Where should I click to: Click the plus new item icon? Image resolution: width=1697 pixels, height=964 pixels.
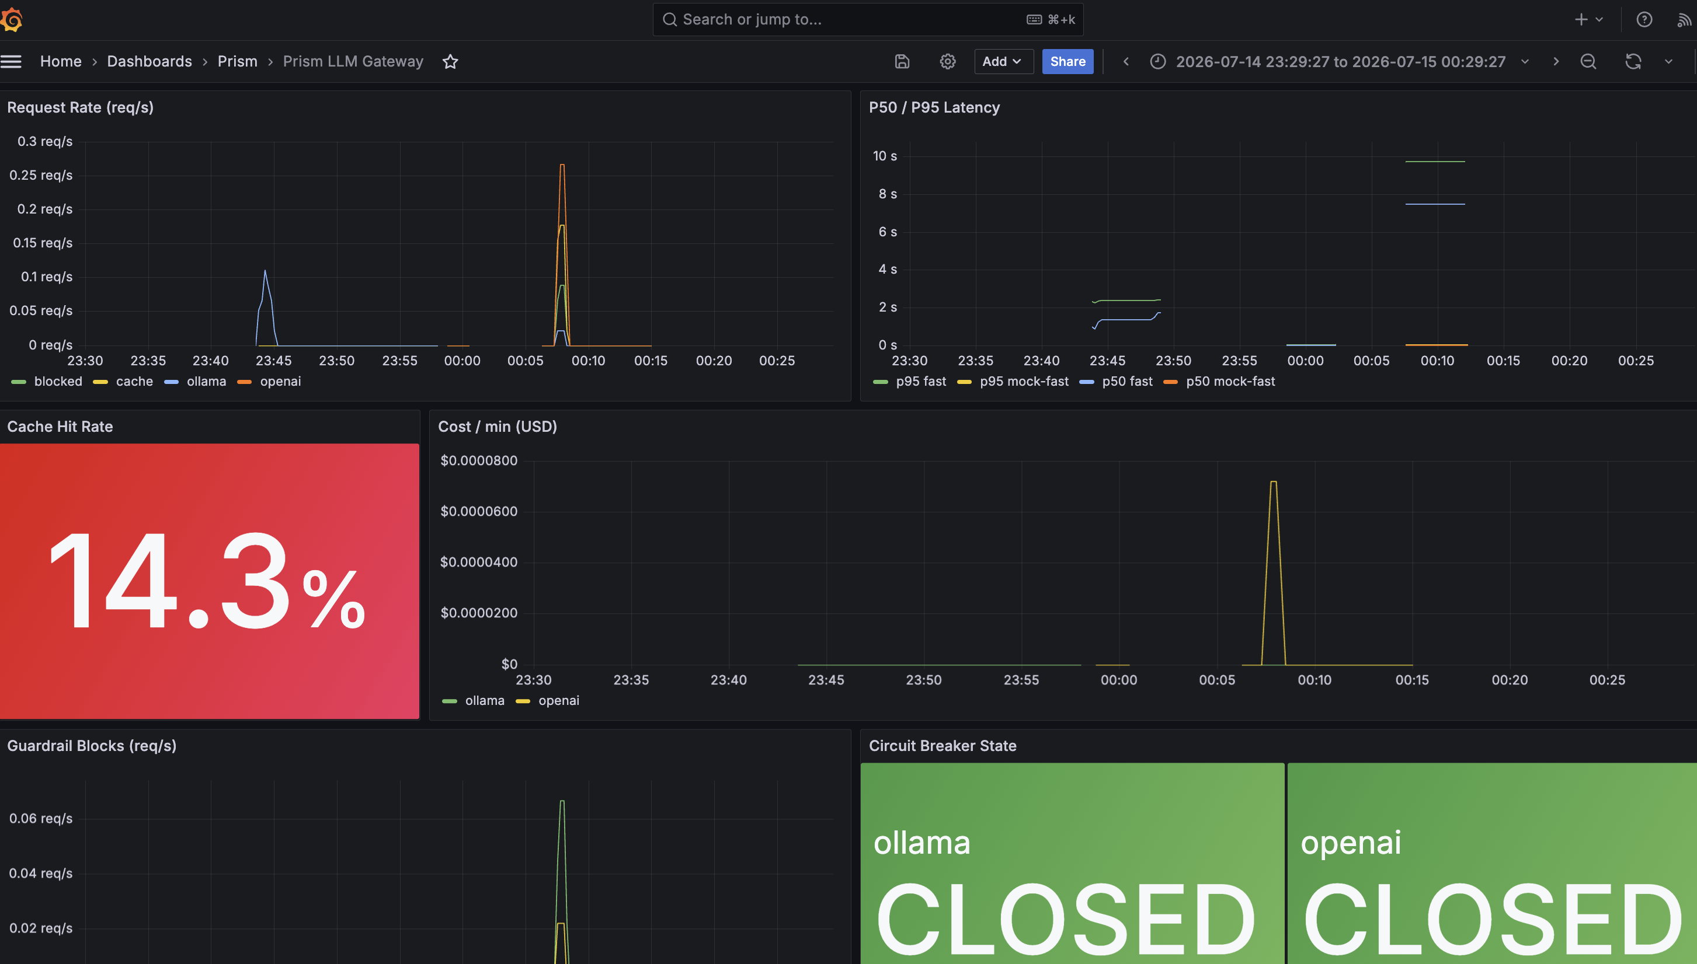point(1581,20)
